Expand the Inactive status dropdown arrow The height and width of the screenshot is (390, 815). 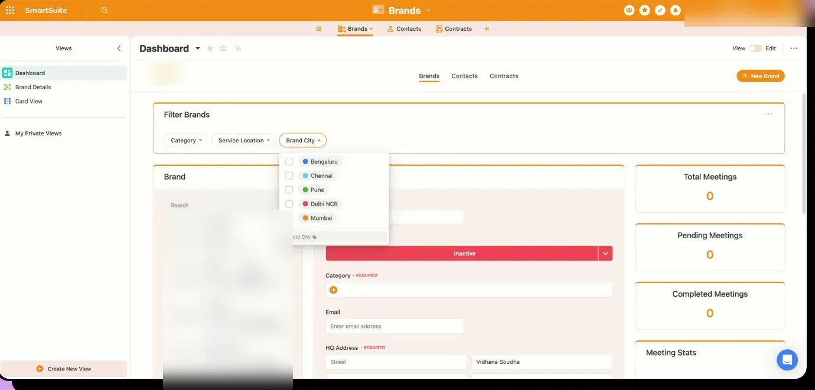(605, 253)
